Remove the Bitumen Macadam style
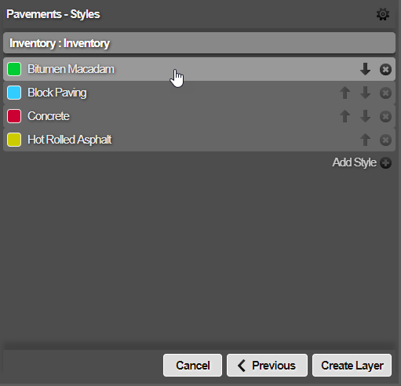This screenshot has width=401, height=386. click(385, 70)
